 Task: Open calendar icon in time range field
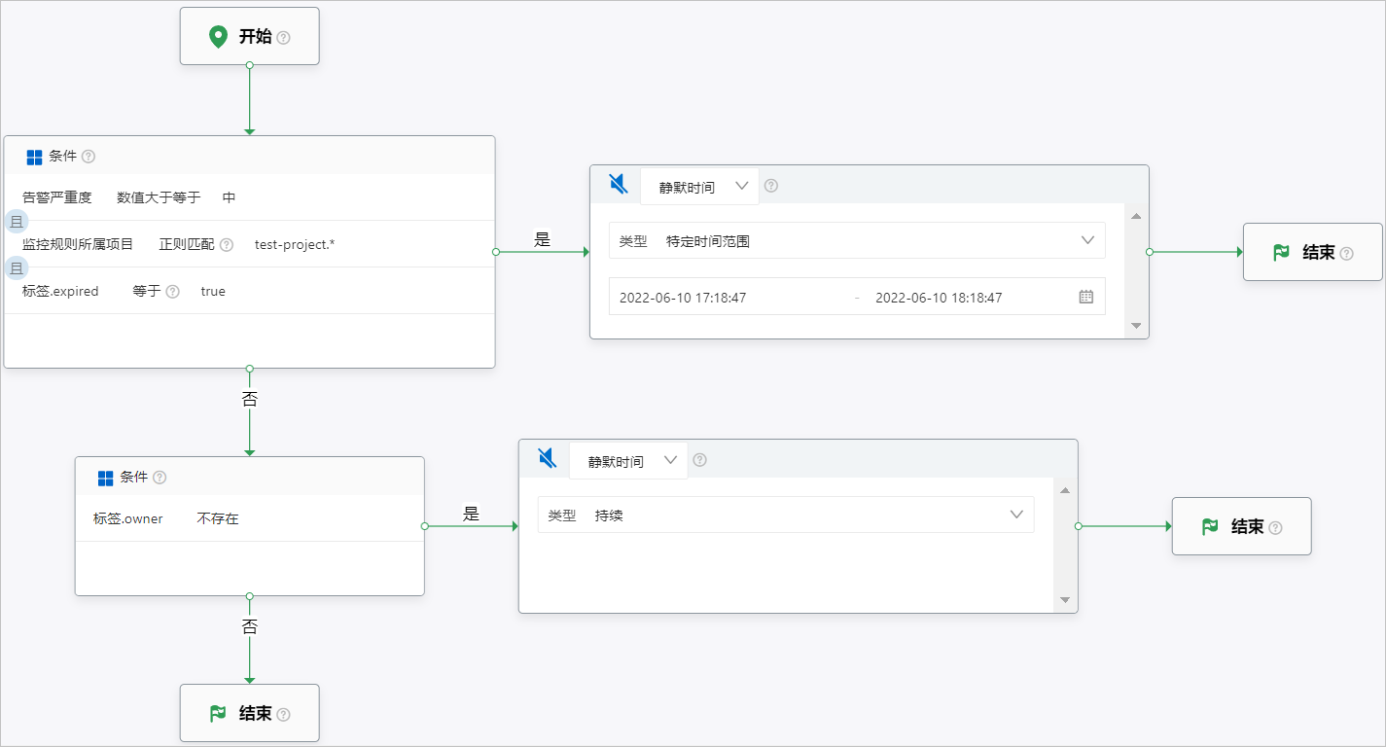[x=1086, y=297]
